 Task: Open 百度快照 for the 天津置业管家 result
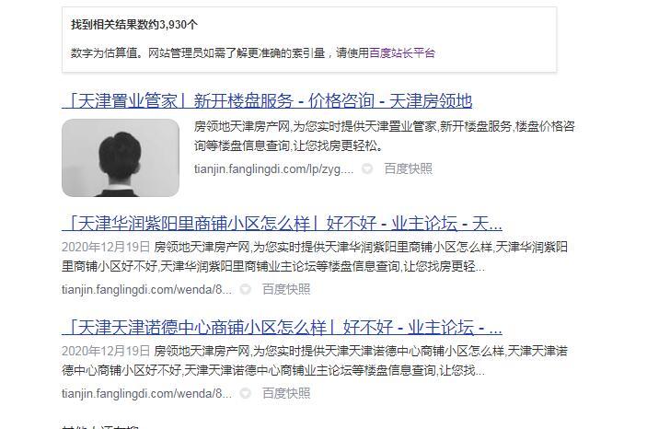408,168
